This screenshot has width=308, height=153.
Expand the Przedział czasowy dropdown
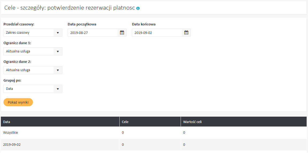click(33, 33)
